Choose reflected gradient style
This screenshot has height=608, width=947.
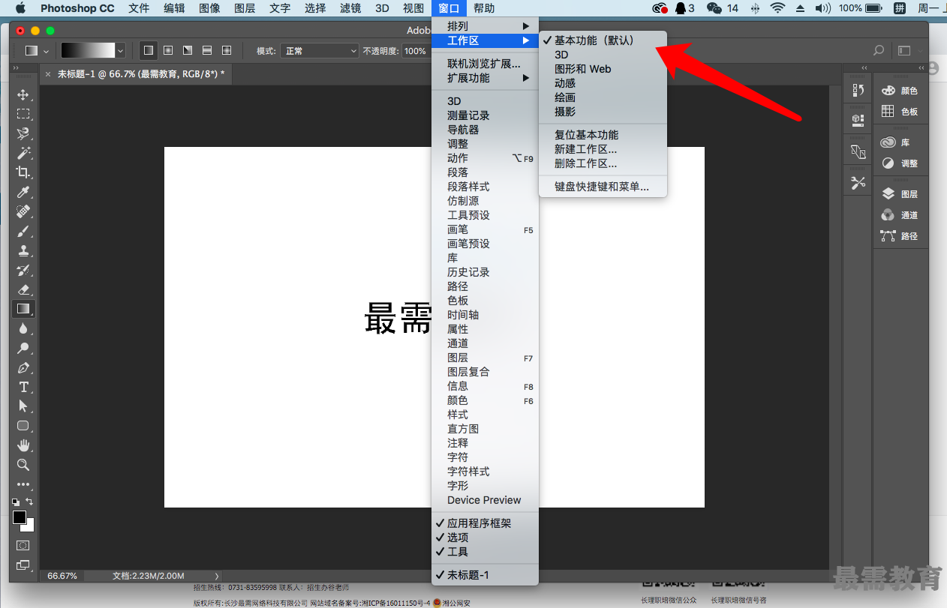point(207,51)
